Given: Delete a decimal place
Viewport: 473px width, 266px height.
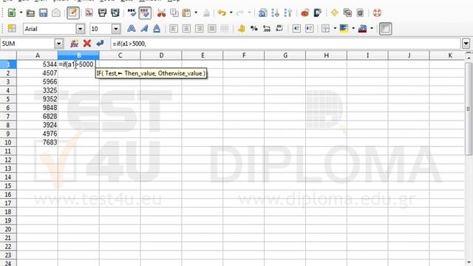Looking at the screenshot, I should click(x=279, y=29).
